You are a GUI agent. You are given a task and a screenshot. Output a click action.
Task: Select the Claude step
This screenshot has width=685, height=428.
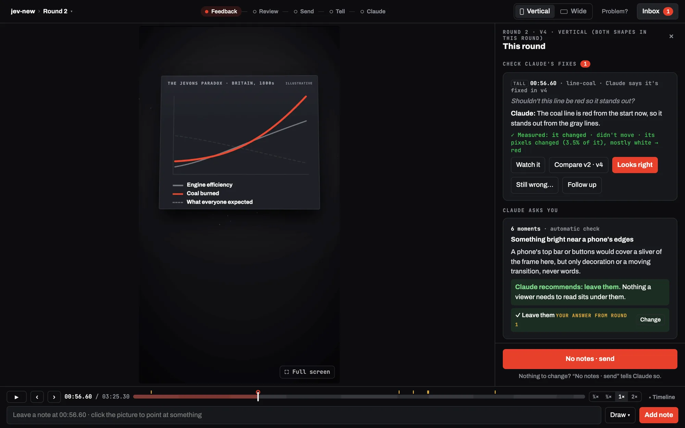373,11
